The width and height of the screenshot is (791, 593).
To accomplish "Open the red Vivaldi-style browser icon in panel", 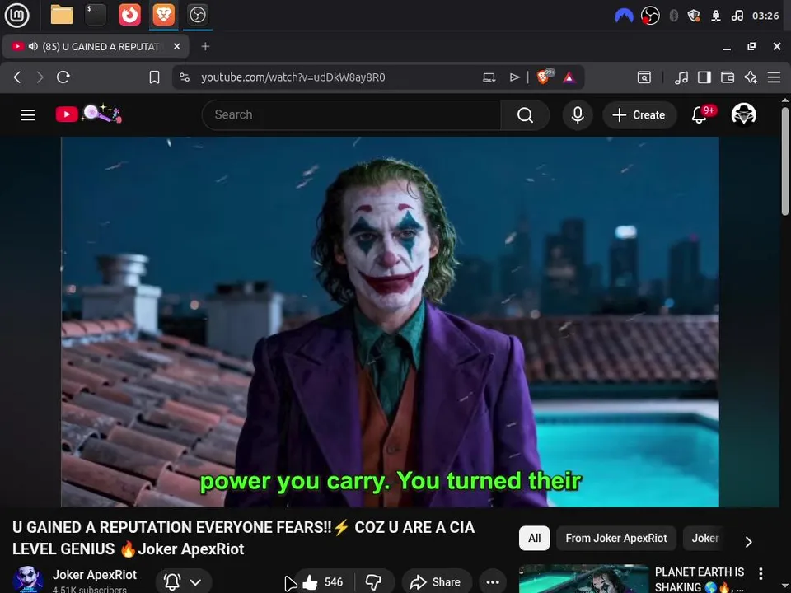I will coord(129,15).
